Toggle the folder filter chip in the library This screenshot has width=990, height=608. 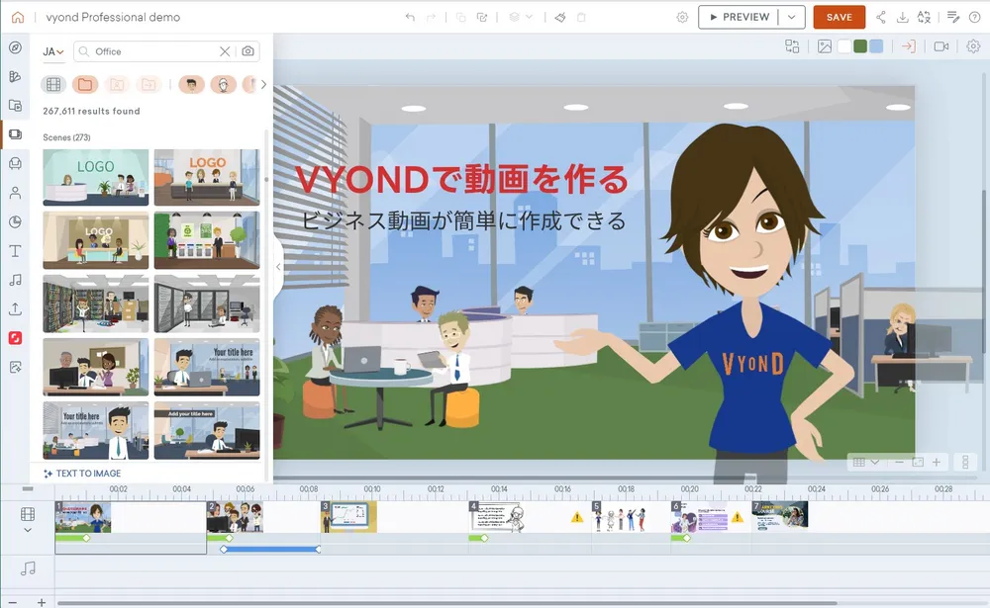[x=85, y=85]
